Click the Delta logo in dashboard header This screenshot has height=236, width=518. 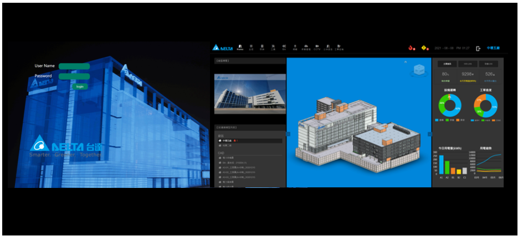point(222,48)
